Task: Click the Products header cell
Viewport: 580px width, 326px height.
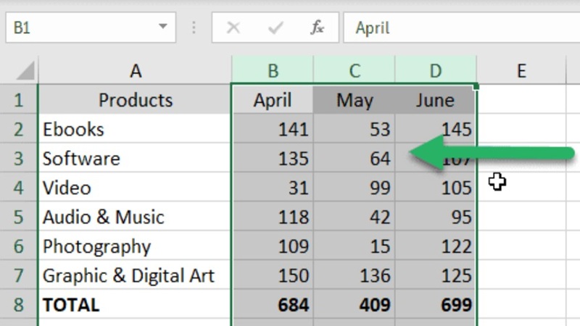Action: 135,100
